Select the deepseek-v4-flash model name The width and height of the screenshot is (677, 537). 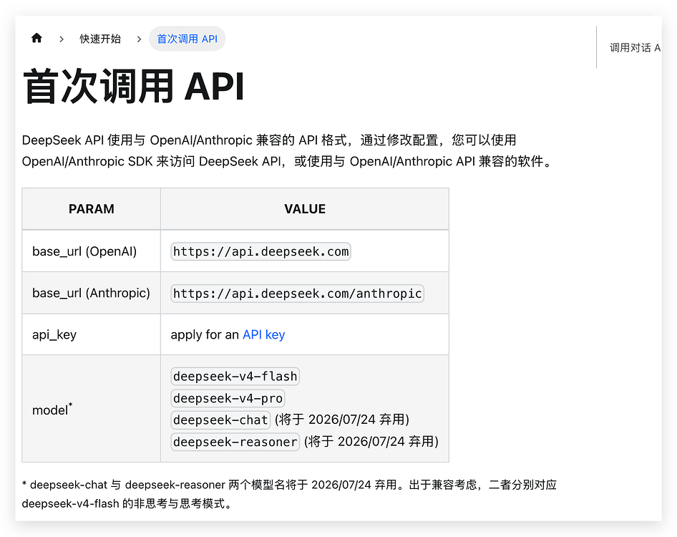coord(235,377)
